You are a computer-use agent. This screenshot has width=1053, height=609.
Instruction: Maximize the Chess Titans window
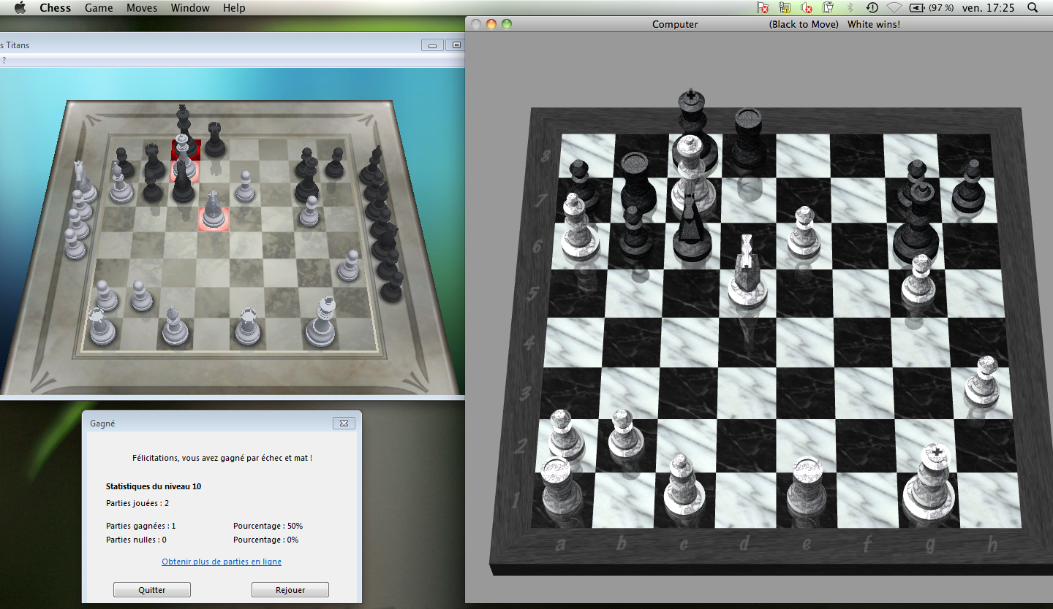456,45
